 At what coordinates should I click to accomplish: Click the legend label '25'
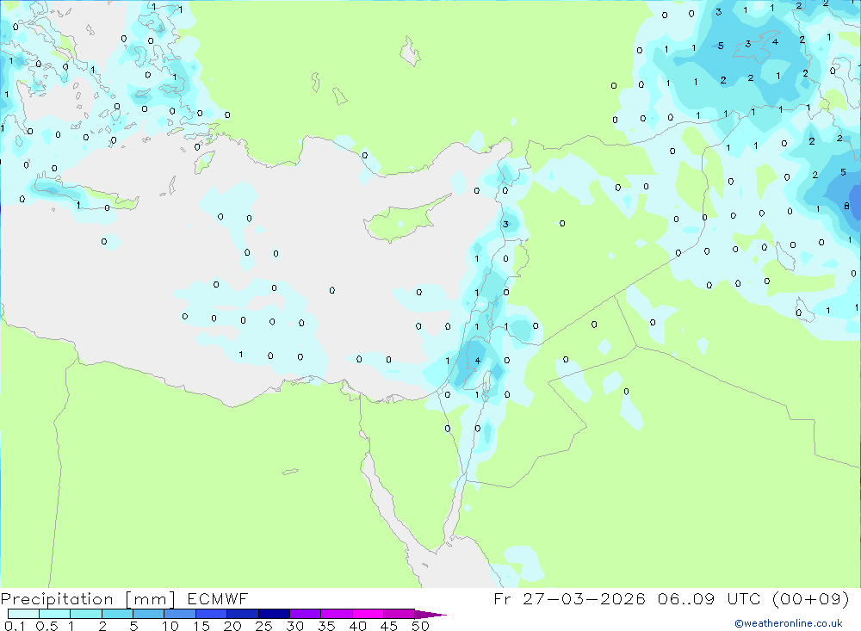tap(264, 626)
